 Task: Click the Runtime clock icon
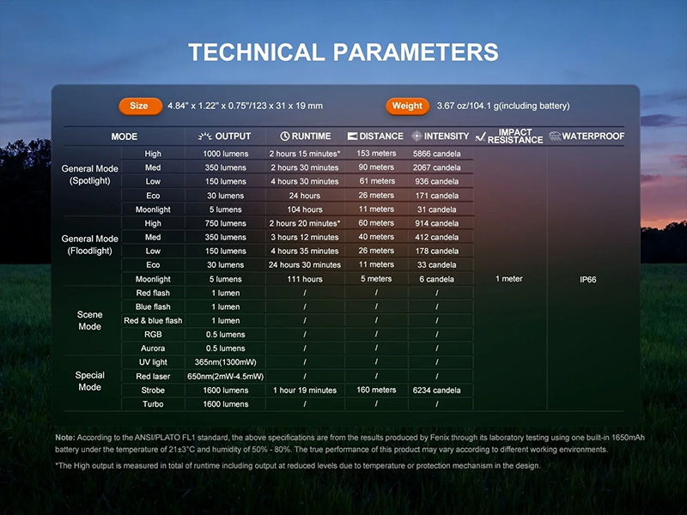point(284,136)
